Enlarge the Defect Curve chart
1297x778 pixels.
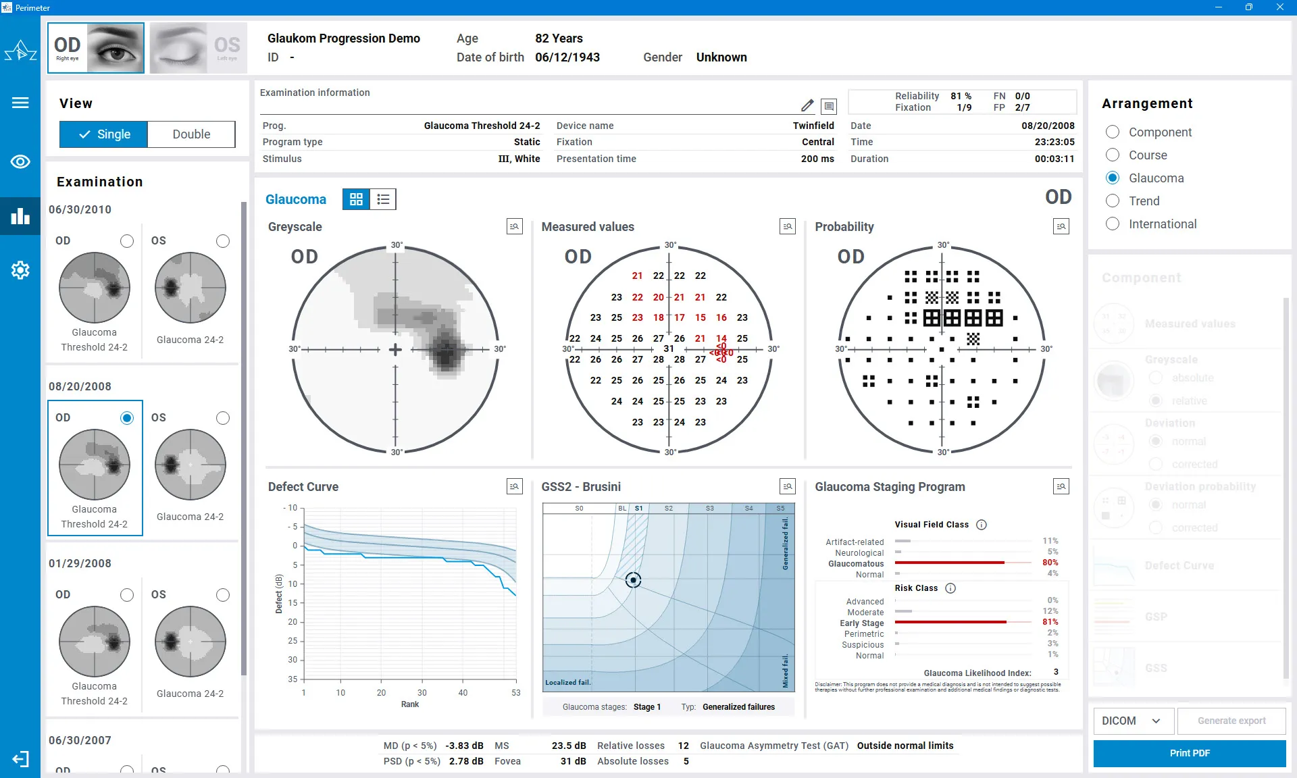(x=515, y=486)
